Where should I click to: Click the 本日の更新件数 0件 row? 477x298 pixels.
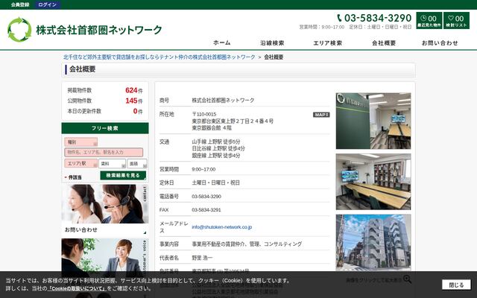tap(105, 111)
